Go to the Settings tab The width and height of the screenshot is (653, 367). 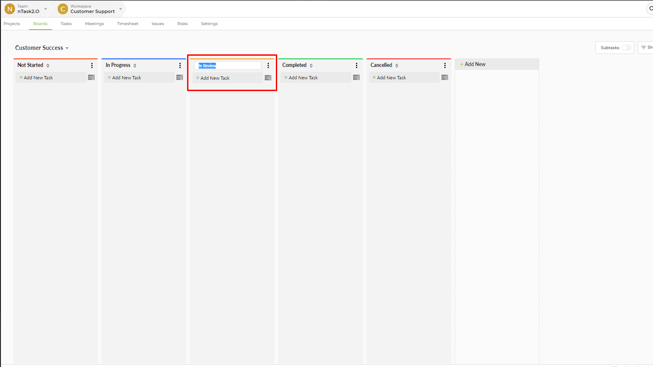209,24
